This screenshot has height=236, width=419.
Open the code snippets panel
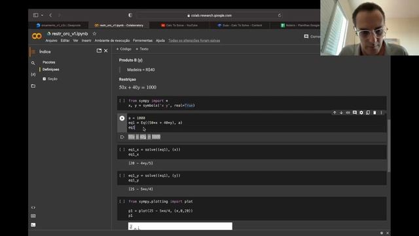tap(33, 208)
